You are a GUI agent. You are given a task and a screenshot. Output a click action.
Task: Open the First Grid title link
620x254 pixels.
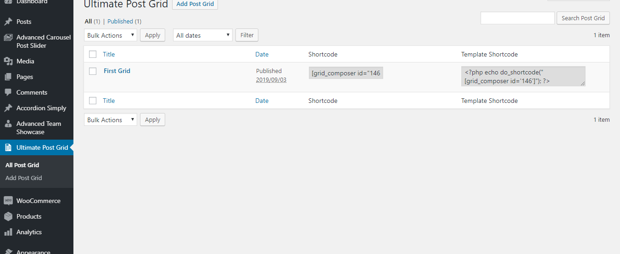117,71
